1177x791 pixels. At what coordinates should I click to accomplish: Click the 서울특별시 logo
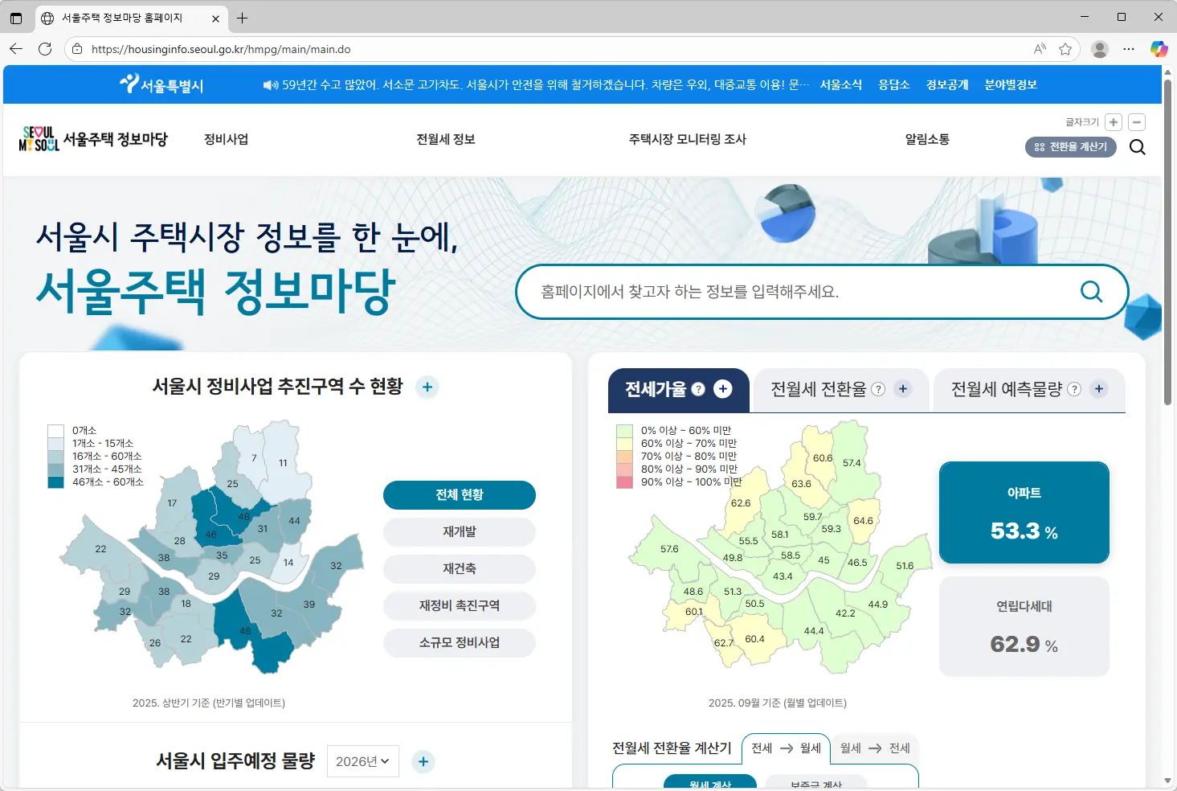tap(161, 84)
